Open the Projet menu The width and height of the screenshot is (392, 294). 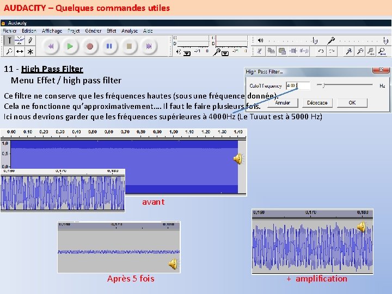coord(73,31)
